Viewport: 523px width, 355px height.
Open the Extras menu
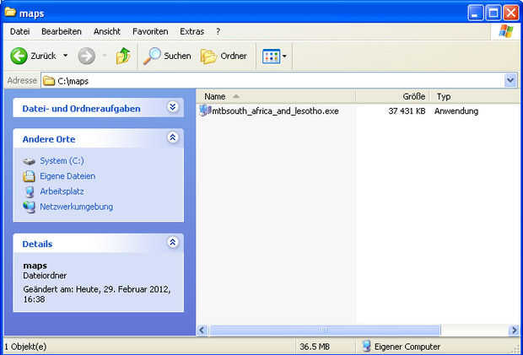coord(191,32)
